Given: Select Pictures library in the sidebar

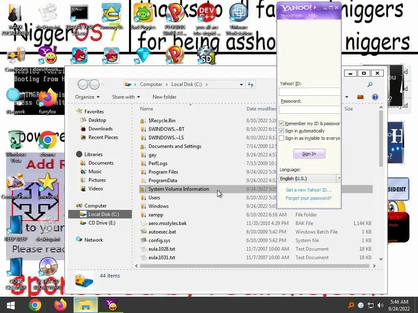Looking at the screenshot, I should (97, 180).
